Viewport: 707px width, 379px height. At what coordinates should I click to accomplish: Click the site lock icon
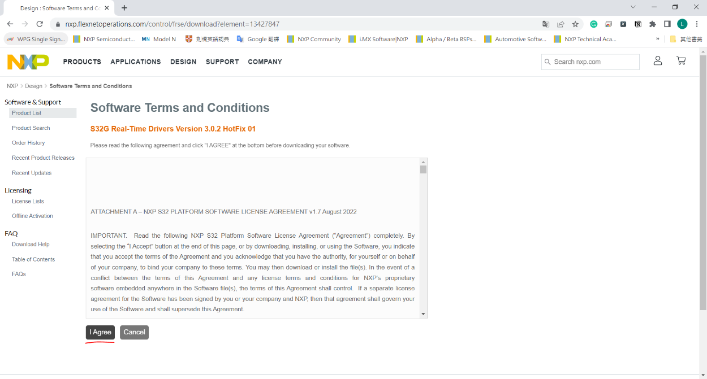[x=58, y=24]
